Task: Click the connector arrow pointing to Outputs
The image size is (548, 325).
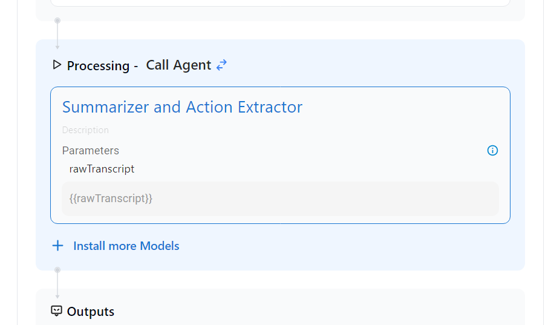Action: click(x=57, y=295)
